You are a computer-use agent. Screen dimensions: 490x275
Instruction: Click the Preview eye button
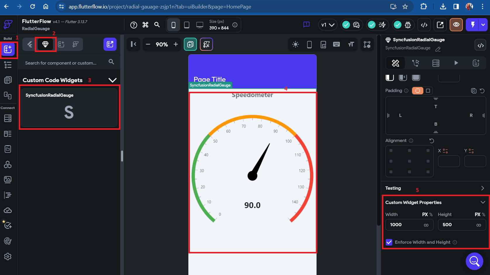coord(456,25)
